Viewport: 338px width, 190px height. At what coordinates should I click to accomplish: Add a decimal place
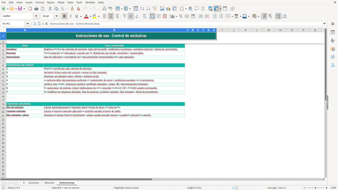click(x=201, y=16)
